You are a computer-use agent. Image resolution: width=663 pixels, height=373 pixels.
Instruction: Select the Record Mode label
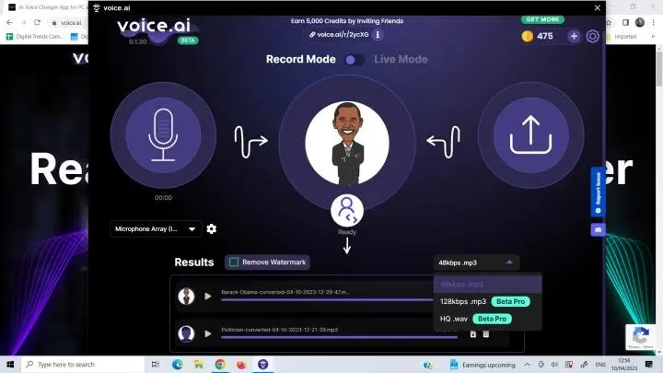point(300,59)
